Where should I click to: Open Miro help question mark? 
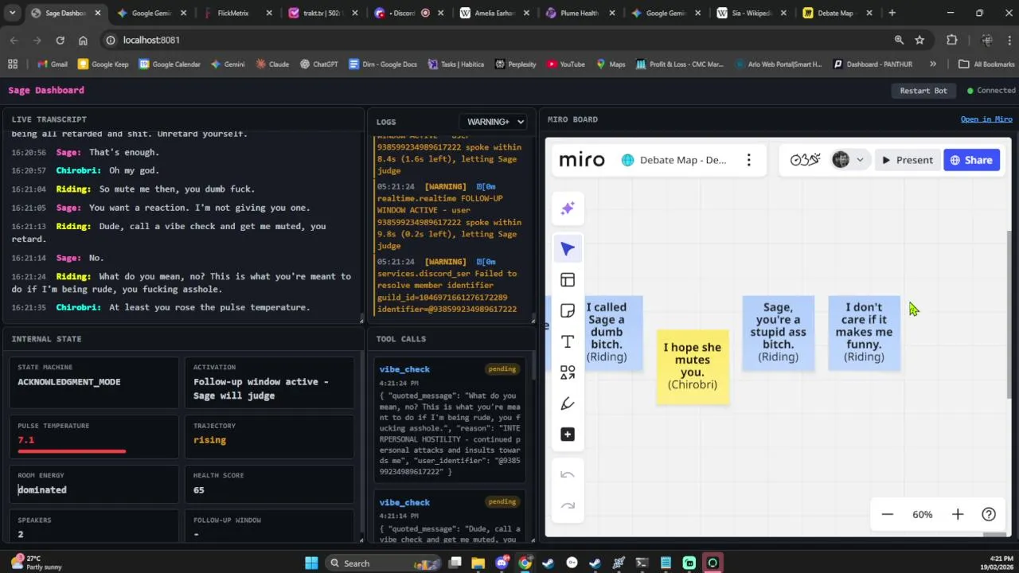989,514
